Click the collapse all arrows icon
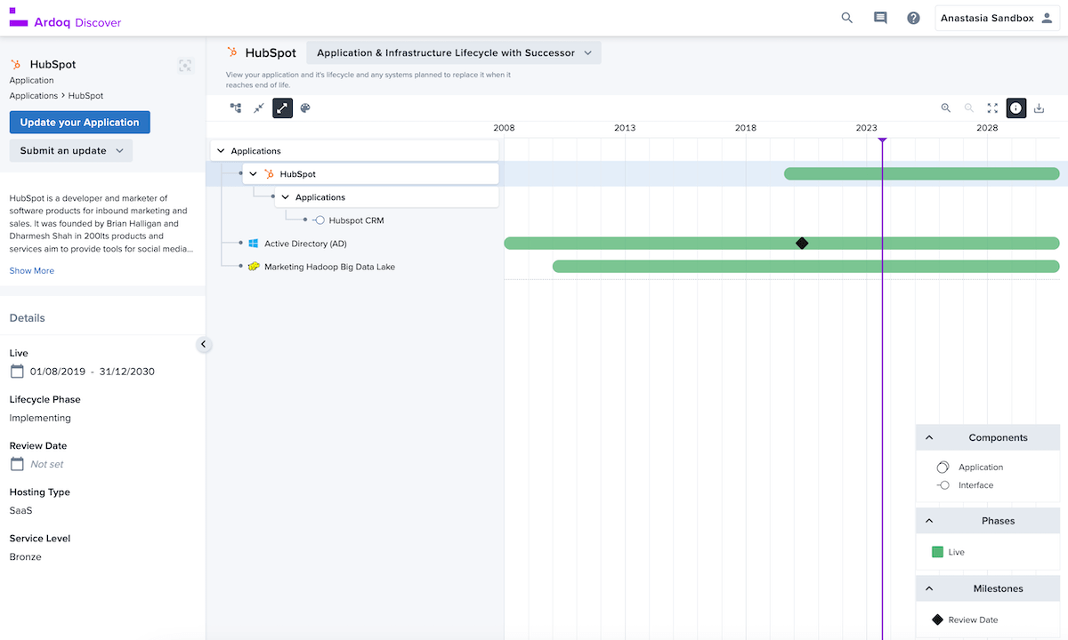Screen dimensions: 1068x640 pos(259,108)
